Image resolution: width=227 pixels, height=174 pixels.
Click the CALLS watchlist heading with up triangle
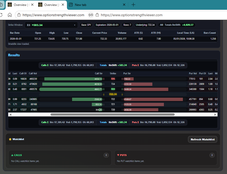coord(16,155)
